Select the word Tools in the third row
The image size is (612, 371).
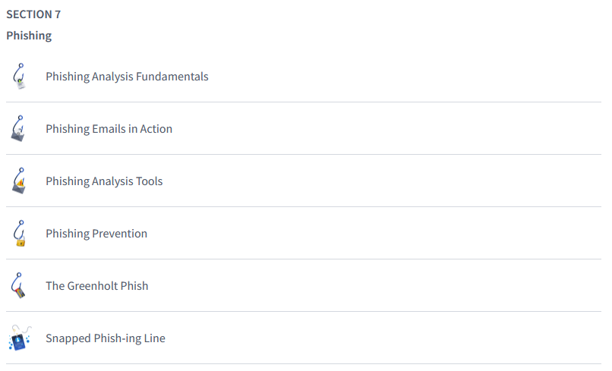click(x=149, y=181)
